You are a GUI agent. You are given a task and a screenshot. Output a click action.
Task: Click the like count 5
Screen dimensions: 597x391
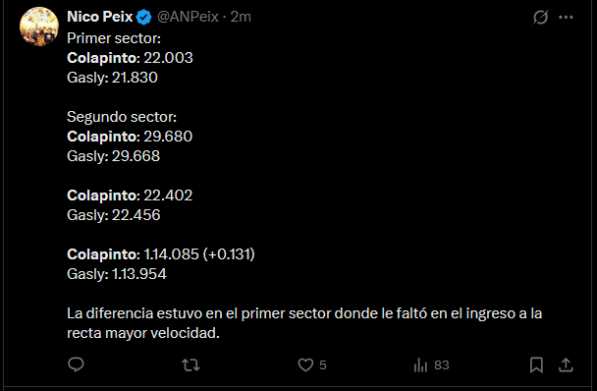tap(323, 365)
